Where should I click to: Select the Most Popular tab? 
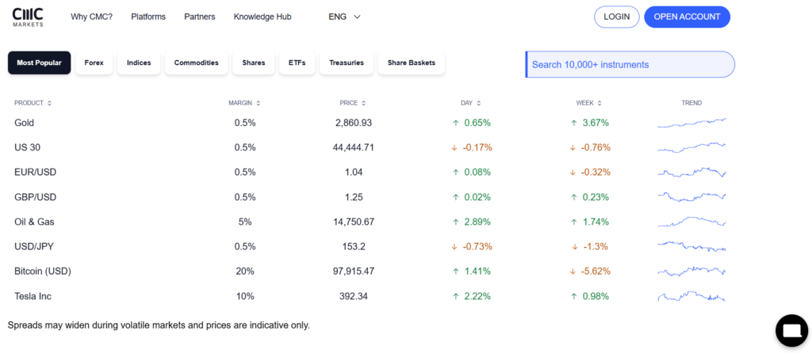click(x=40, y=63)
